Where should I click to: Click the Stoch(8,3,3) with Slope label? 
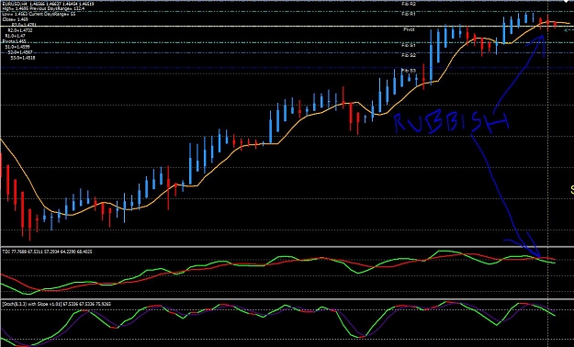[56, 304]
